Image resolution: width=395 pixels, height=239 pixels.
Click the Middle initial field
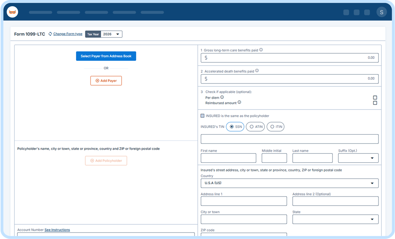[274, 158]
